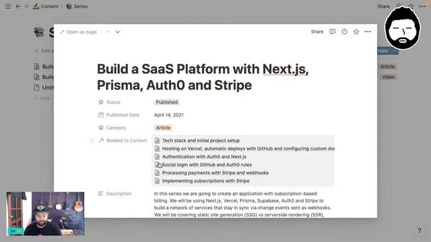Viewport: 431px width, 242px height.
Task: Click the page title heading
Action: tap(203, 77)
